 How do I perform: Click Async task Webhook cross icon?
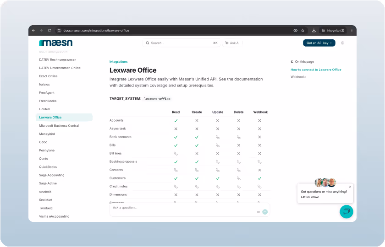(x=259, y=129)
